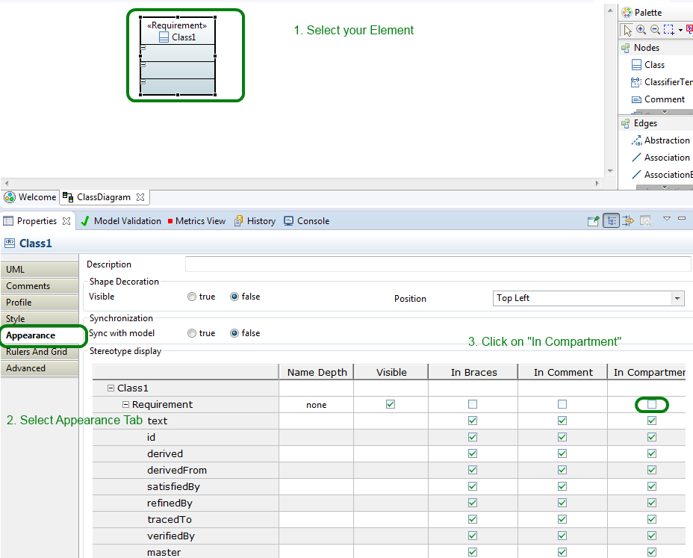The width and height of the screenshot is (693, 558).
Task: Collapse the Nodes palette drawer
Action: [x=656, y=48]
